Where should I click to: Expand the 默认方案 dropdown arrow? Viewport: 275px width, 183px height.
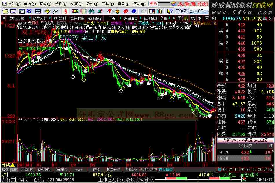tap(30, 18)
